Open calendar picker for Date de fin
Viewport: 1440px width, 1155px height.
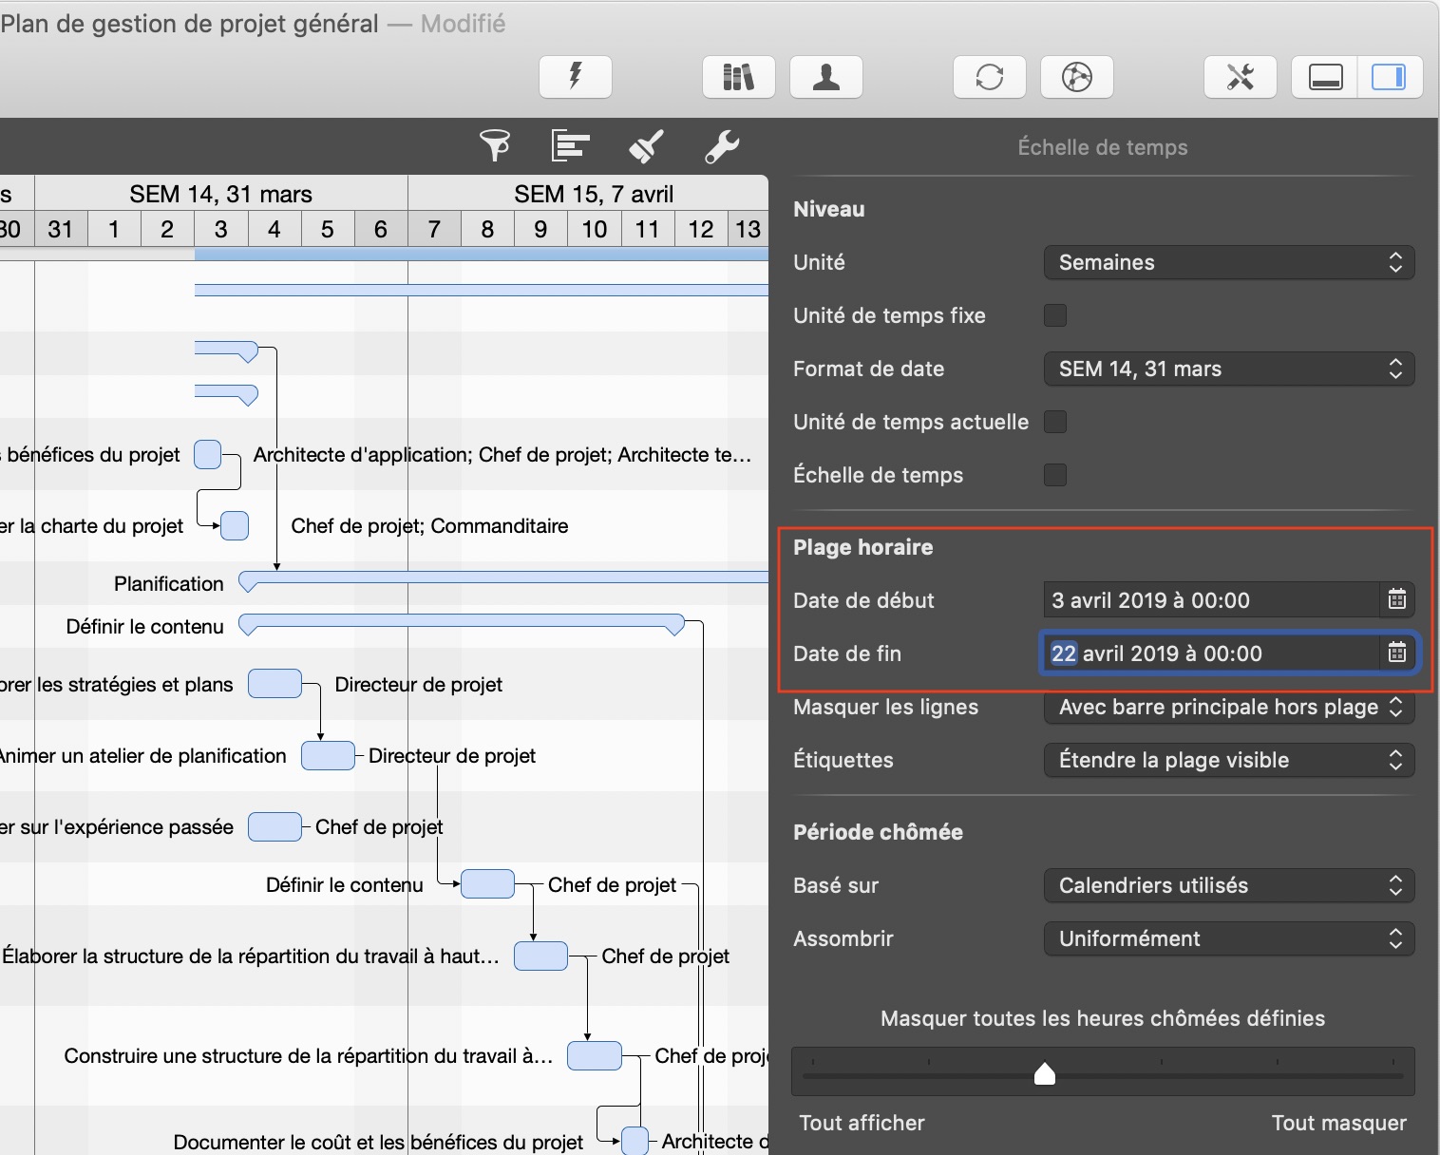point(1396,653)
